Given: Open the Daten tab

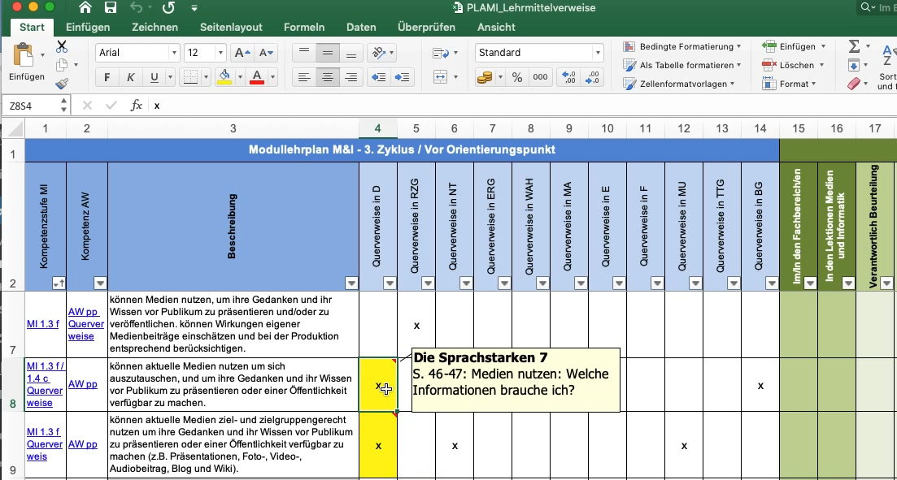Looking at the screenshot, I should tap(362, 27).
